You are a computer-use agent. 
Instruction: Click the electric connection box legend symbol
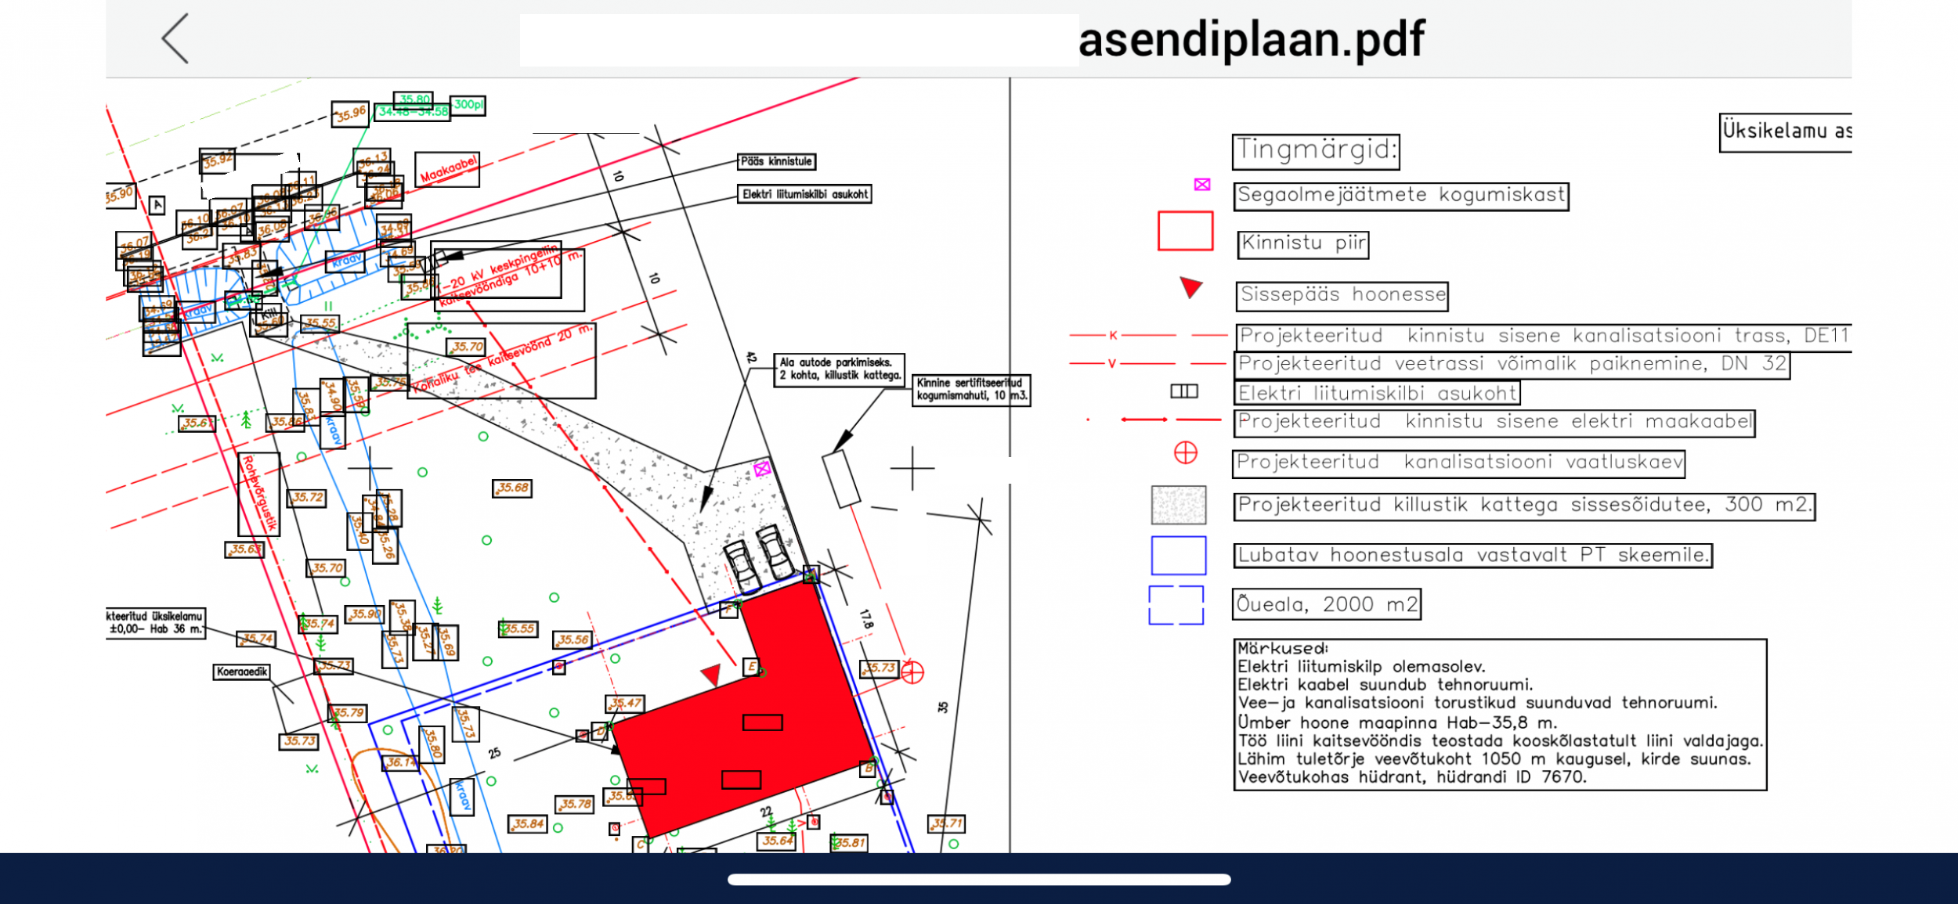click(x=1183, y=391)
